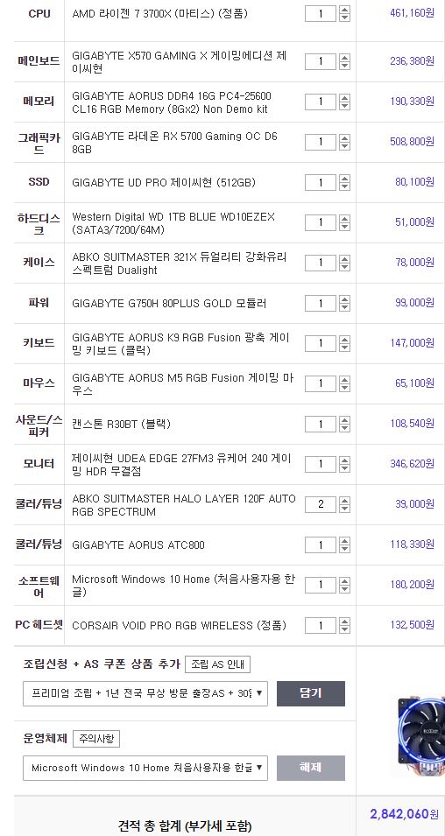This screenshot has height=836, width=445.
Task: Decrease the 메인보드 quantity with down arrow
Action: coord(344,66)
